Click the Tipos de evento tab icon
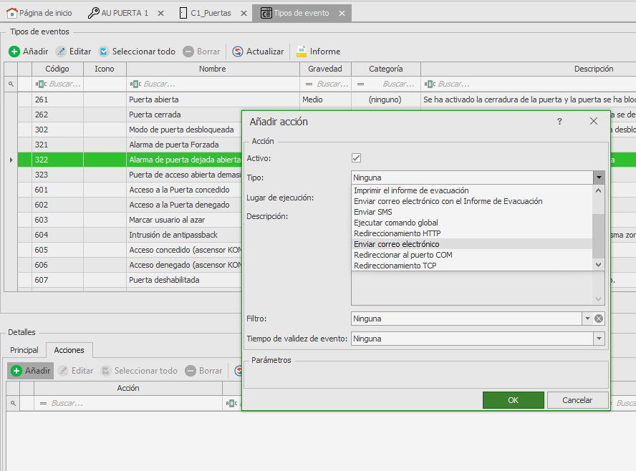 [x=266, y=13]
